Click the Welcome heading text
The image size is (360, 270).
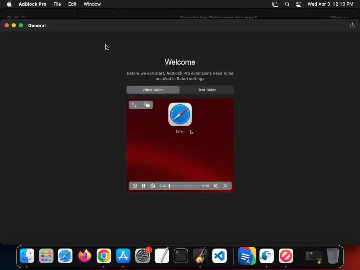tap(180, 62)
